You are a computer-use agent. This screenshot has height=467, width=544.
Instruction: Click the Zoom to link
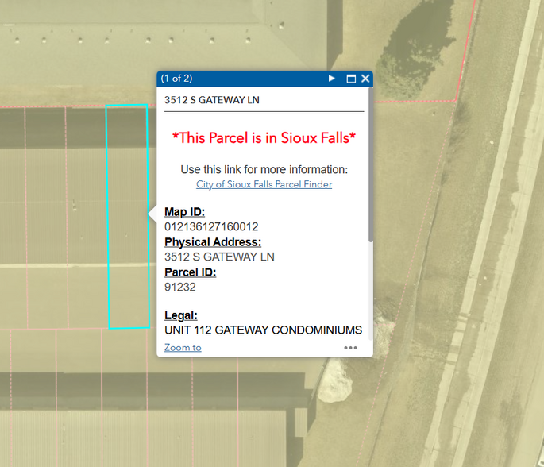click(183, 348)
